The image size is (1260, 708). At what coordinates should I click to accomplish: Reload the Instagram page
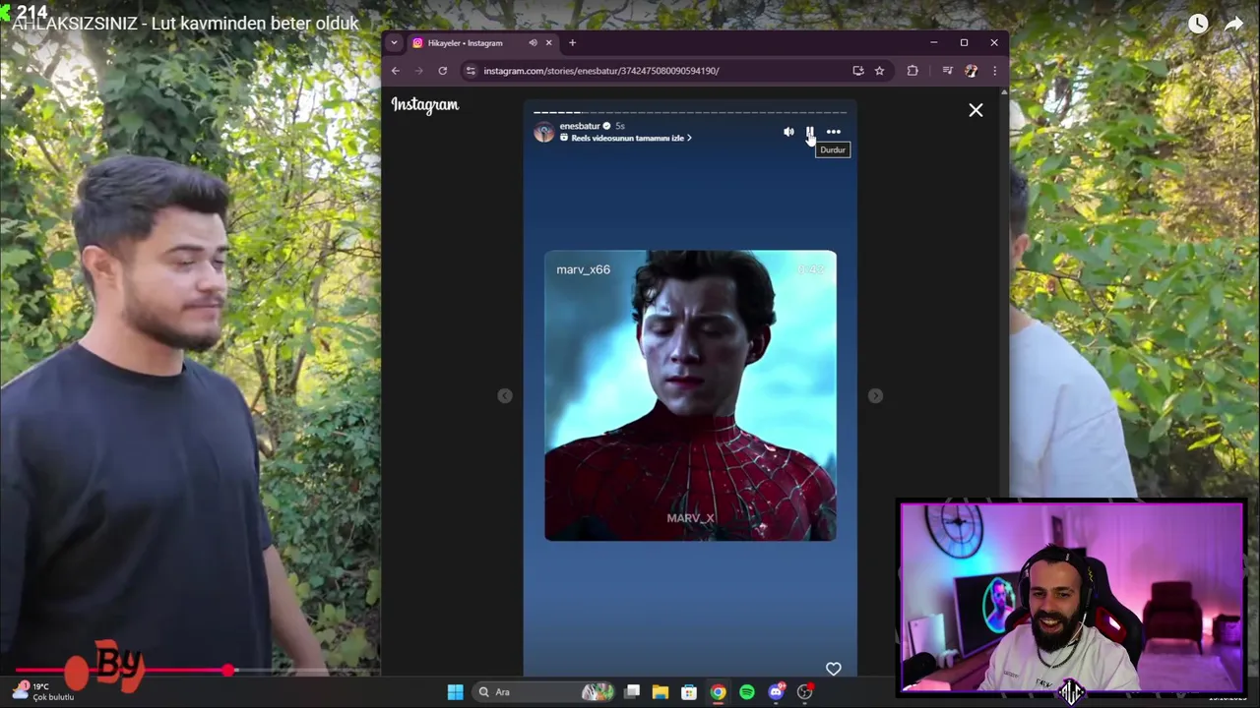(x=443, y=71)
